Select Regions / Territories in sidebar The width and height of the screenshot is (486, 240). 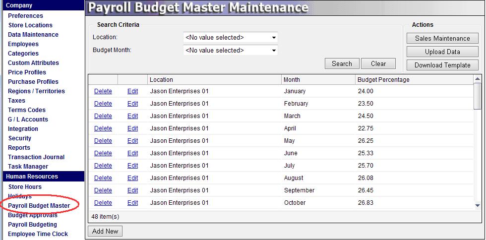[x=36, y=91]
